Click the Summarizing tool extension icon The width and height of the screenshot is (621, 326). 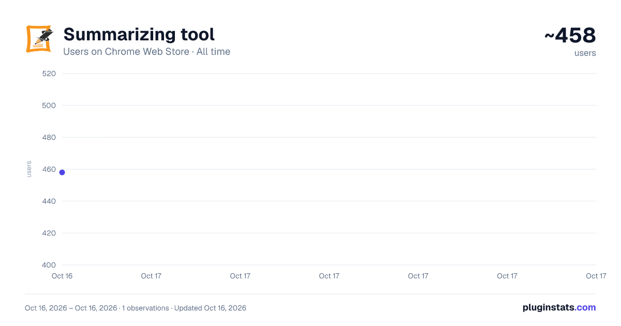coord(39,39)
